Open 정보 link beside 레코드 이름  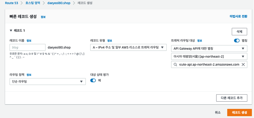point(29,41)
